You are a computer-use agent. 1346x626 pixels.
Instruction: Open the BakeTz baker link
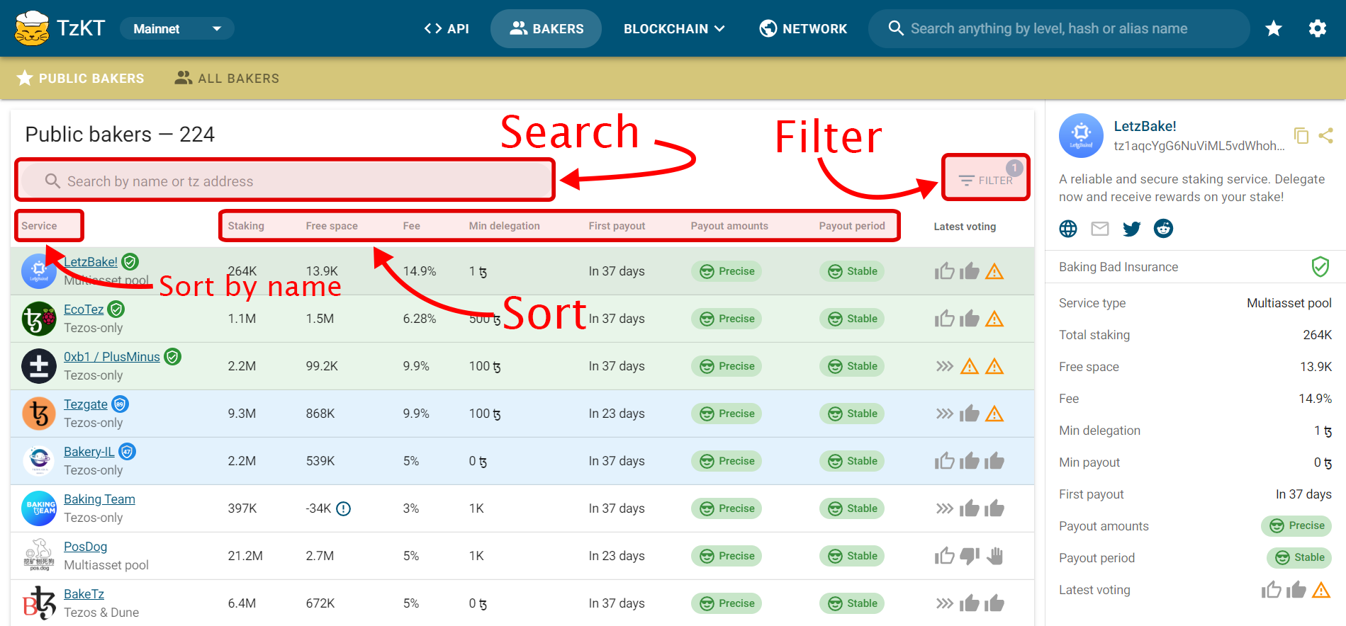pyautogui.click(x=84, y=594)
